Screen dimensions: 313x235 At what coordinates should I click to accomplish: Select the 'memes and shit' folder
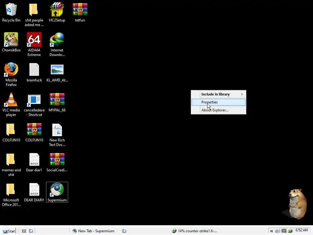[x=11, y=165]
